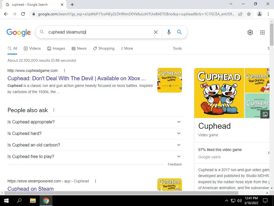This screenshot has height=206, width=274.
Task: Click the vertical scrollbar thumb
Action: click(x=272, y=35)
